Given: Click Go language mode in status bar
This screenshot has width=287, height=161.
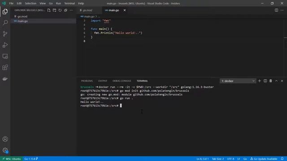Looking at the screenshot, I should (x=245, y=159).
